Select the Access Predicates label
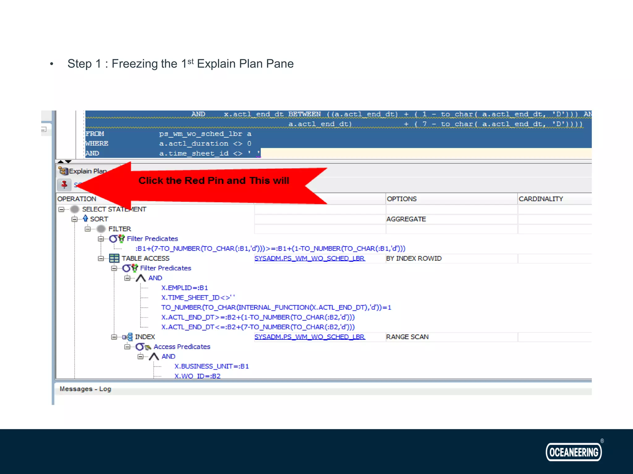 pyautogui.click(x=182, y=347)
